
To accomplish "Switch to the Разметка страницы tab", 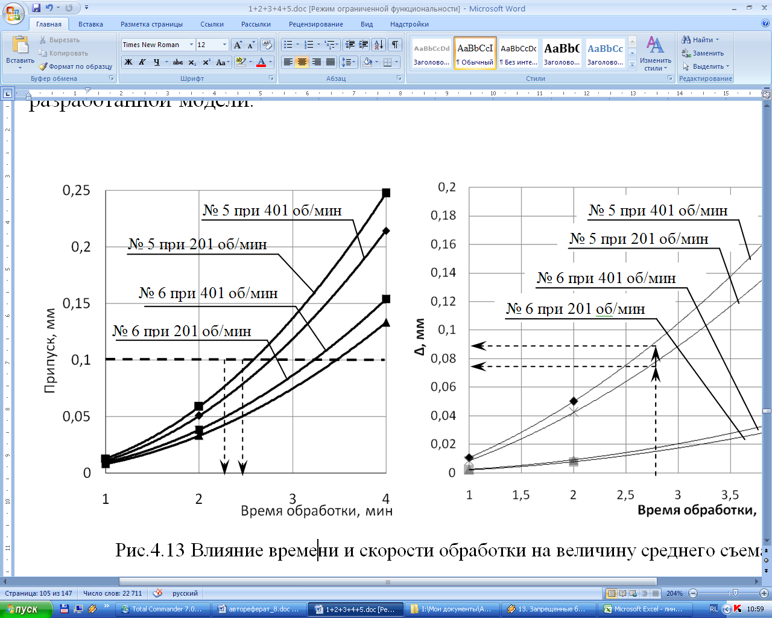I will coord(151,24).
